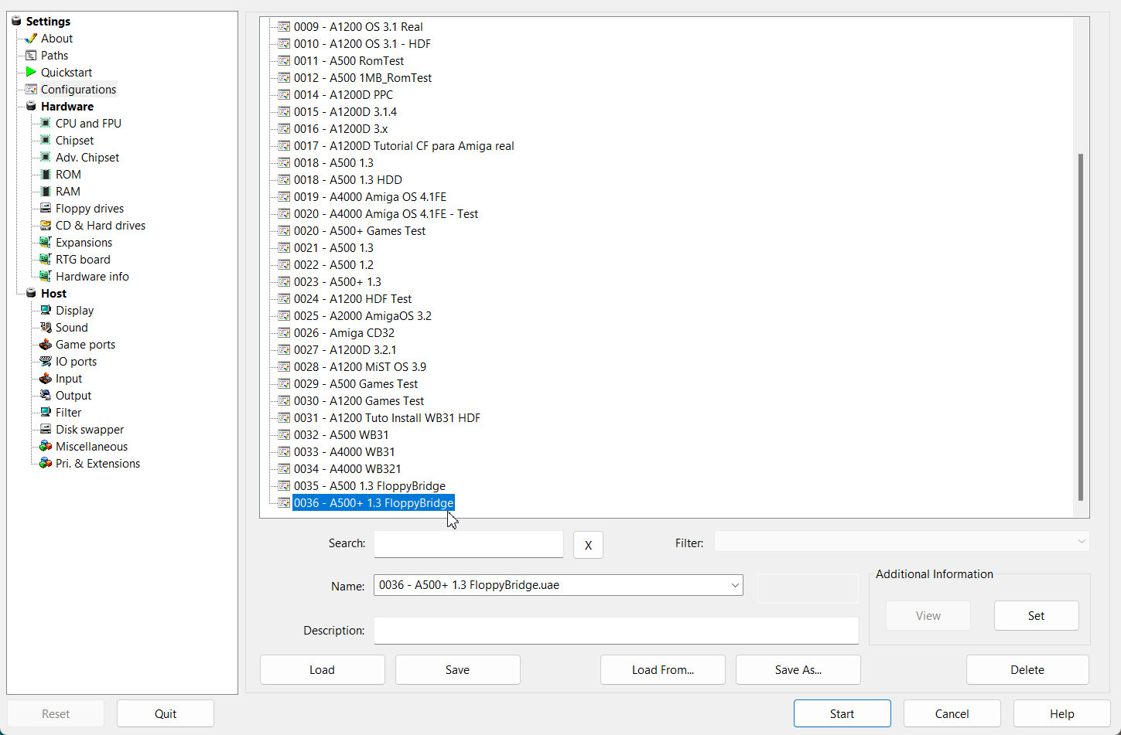Image resolution: width=1121 pixels, height=735 pixels.
Task: Click the Display monitor icon
Action: 46,311
